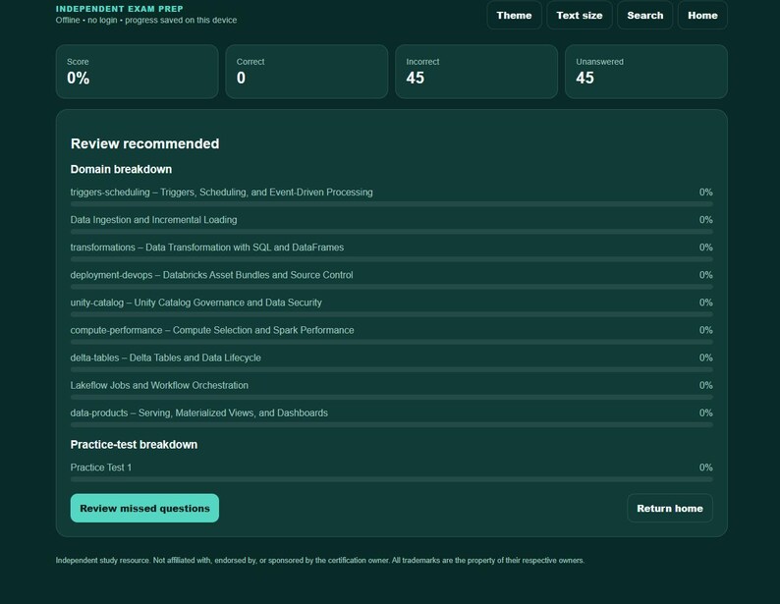Viewport: 780px width, 604px height.
Task: Click the 0% value for delta-tables row
Action: (x=706, y=357)
